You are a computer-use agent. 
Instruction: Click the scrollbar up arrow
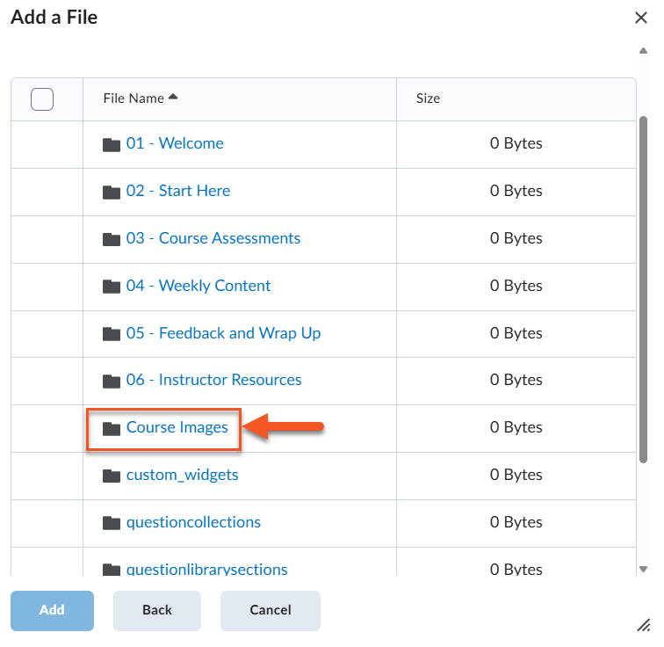pos(643,50)
